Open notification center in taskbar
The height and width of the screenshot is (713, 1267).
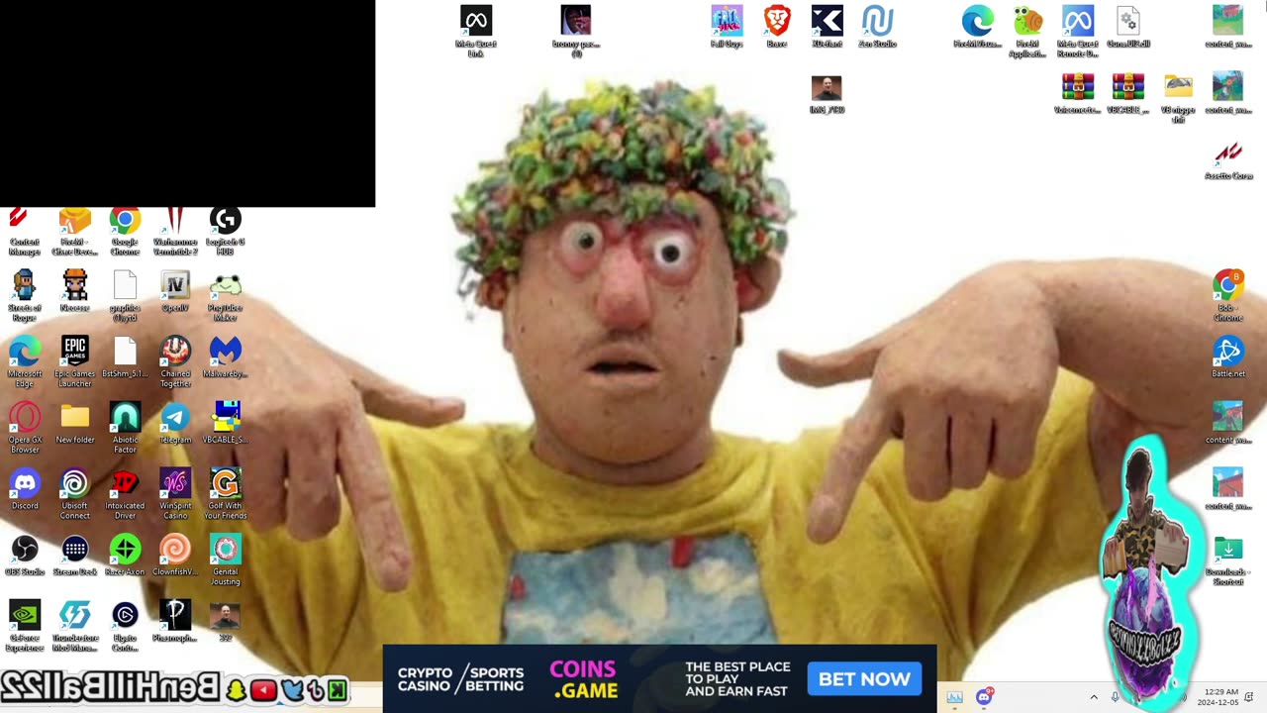click(1249, 697)
